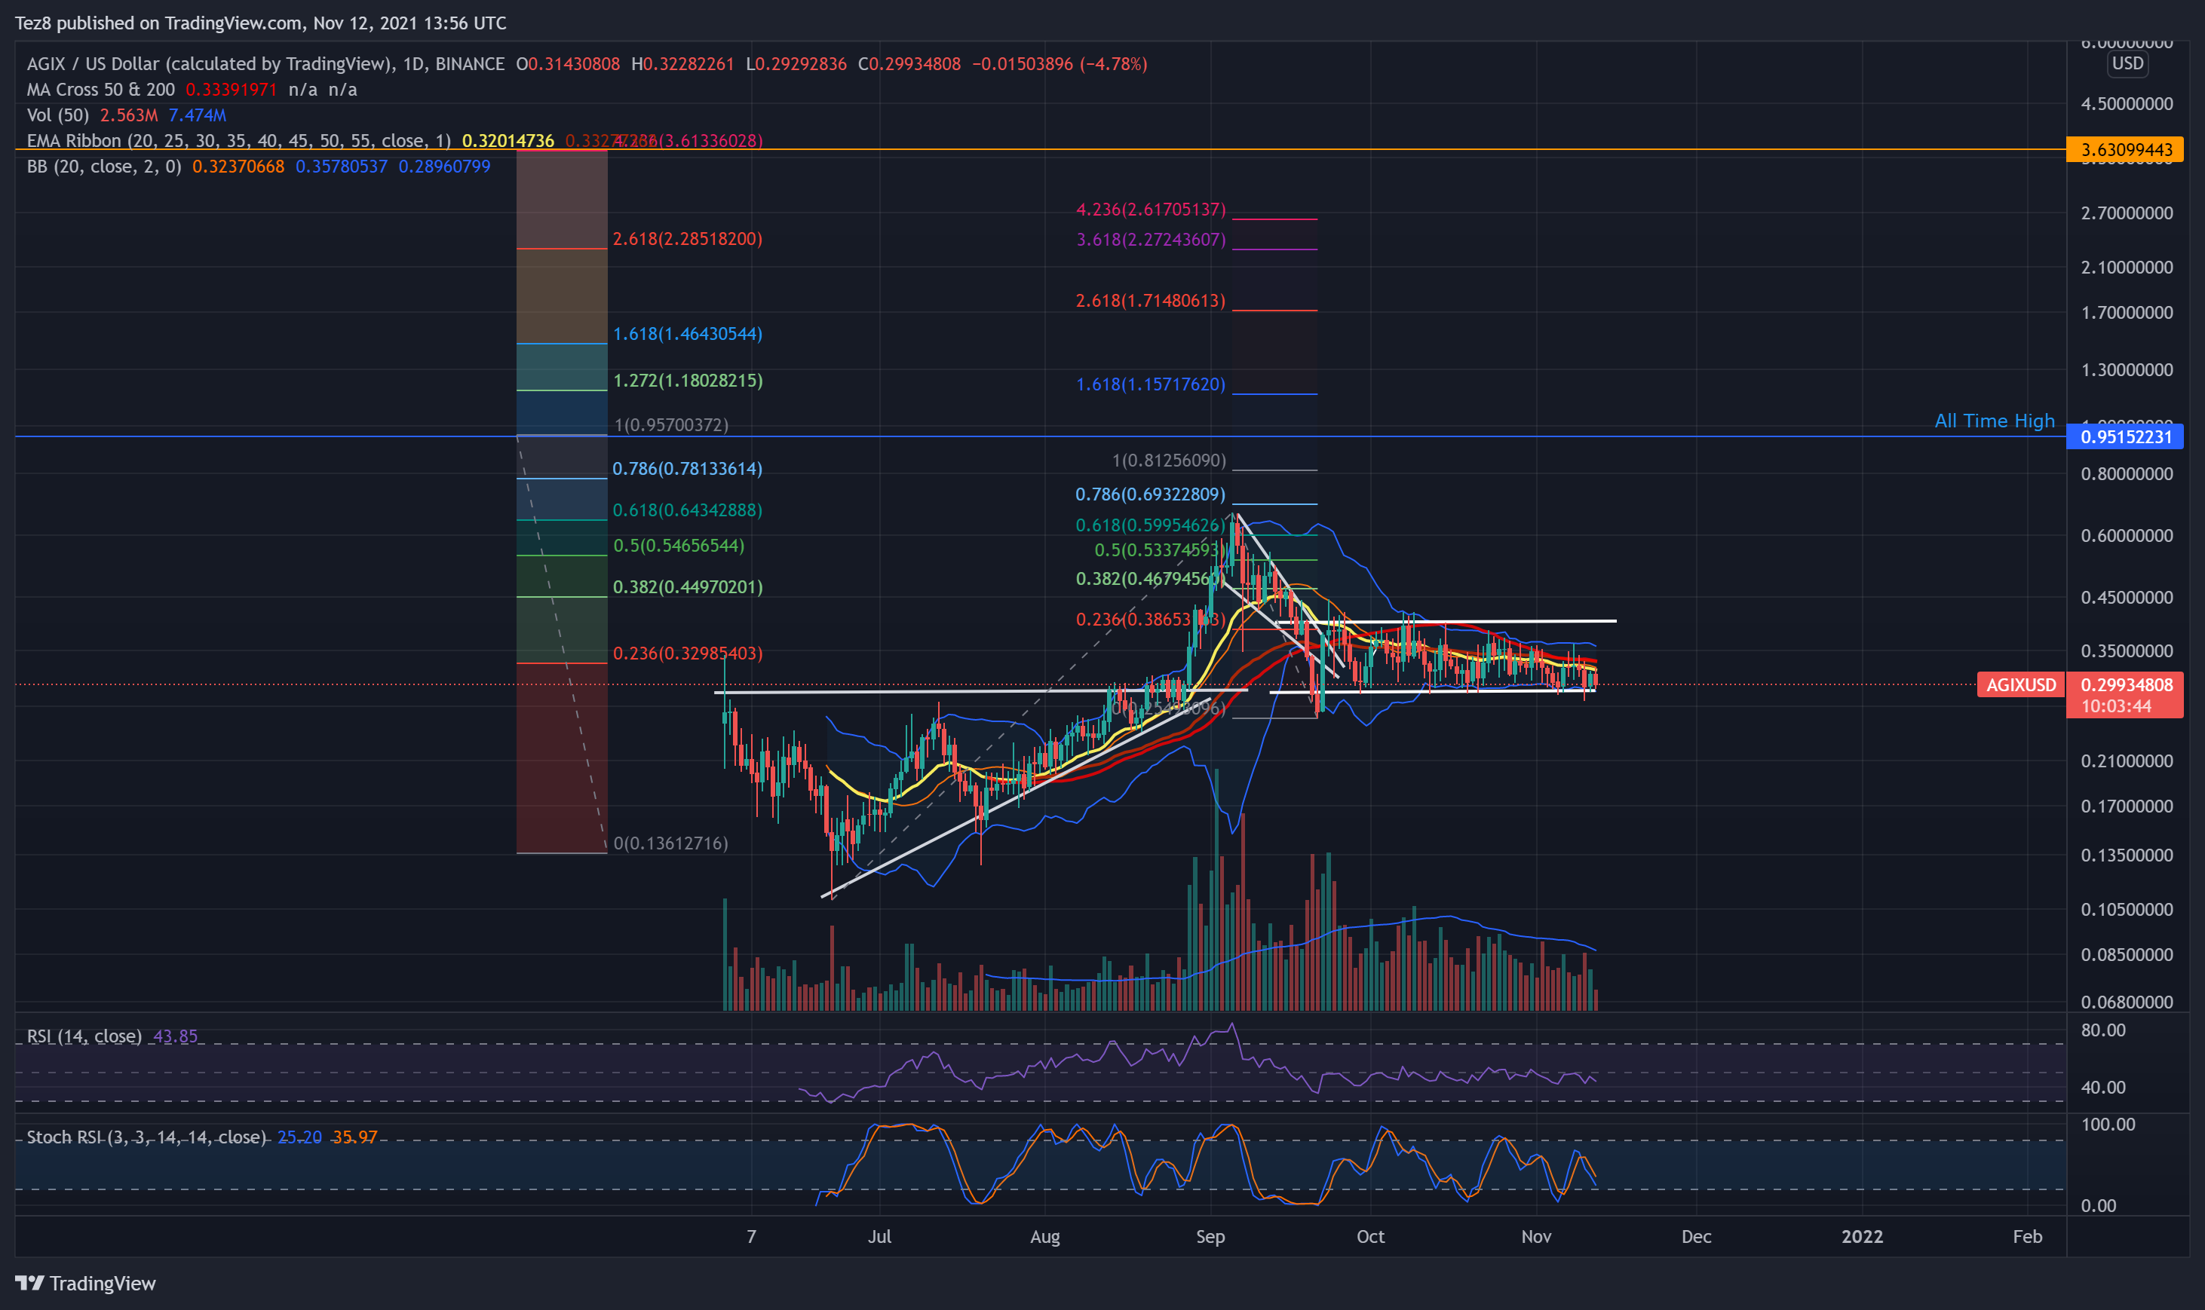Click the TradingView logo at bottom left

click(86, 1283)
